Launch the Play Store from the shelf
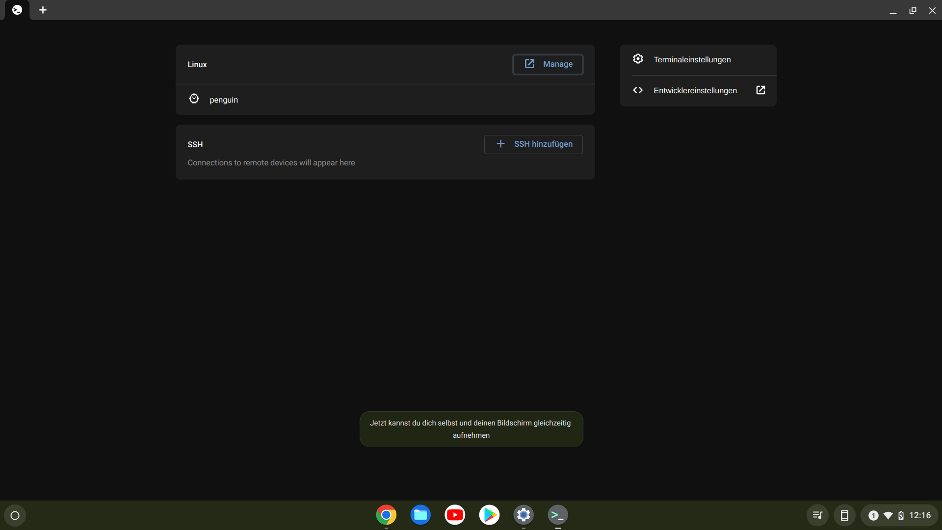Viewport: 942px width, 530px height. tap(489, 515)
